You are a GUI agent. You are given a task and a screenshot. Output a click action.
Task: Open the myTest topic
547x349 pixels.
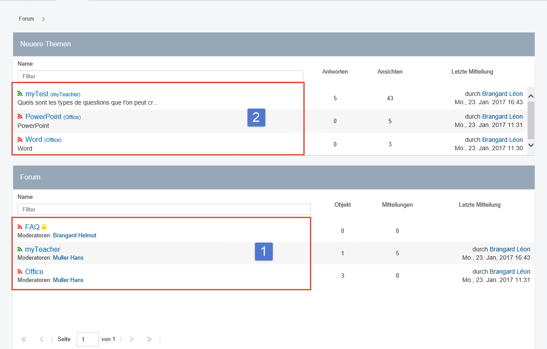click(37, 94)
